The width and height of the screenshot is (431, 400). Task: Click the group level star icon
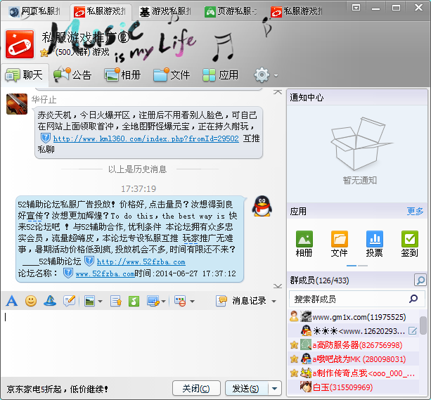point(44,53)
